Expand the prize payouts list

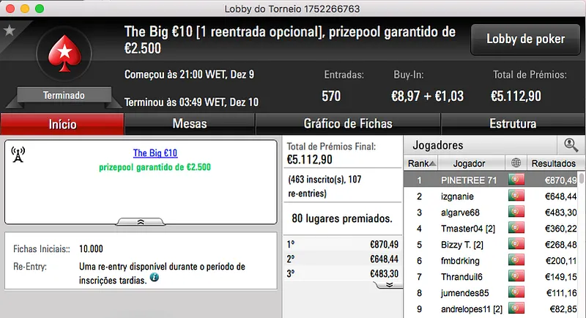(390, 284)
